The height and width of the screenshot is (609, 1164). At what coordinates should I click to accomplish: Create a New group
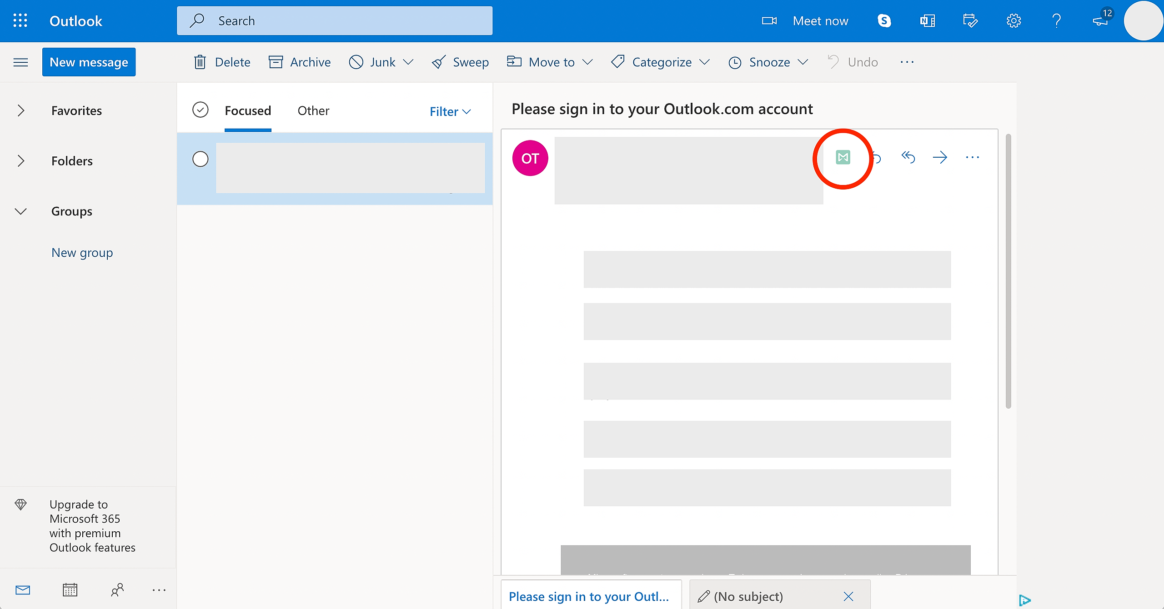82,253
